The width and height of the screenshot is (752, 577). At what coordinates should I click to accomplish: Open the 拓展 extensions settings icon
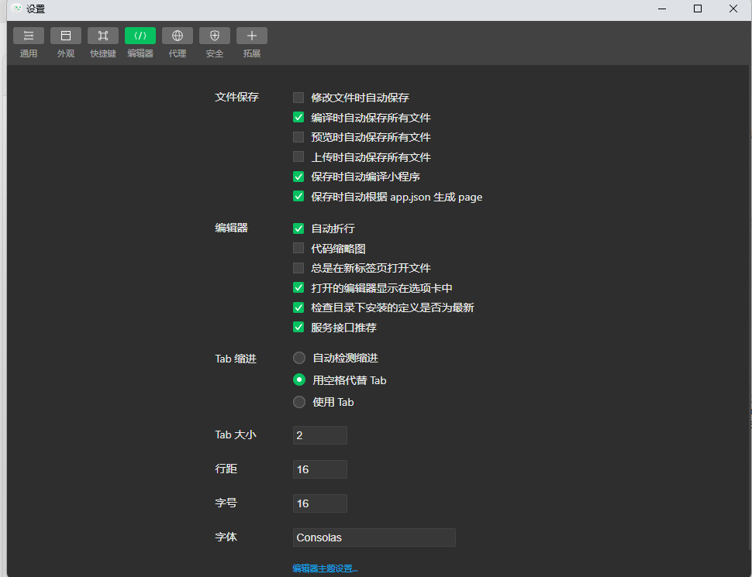coord(252,36)
